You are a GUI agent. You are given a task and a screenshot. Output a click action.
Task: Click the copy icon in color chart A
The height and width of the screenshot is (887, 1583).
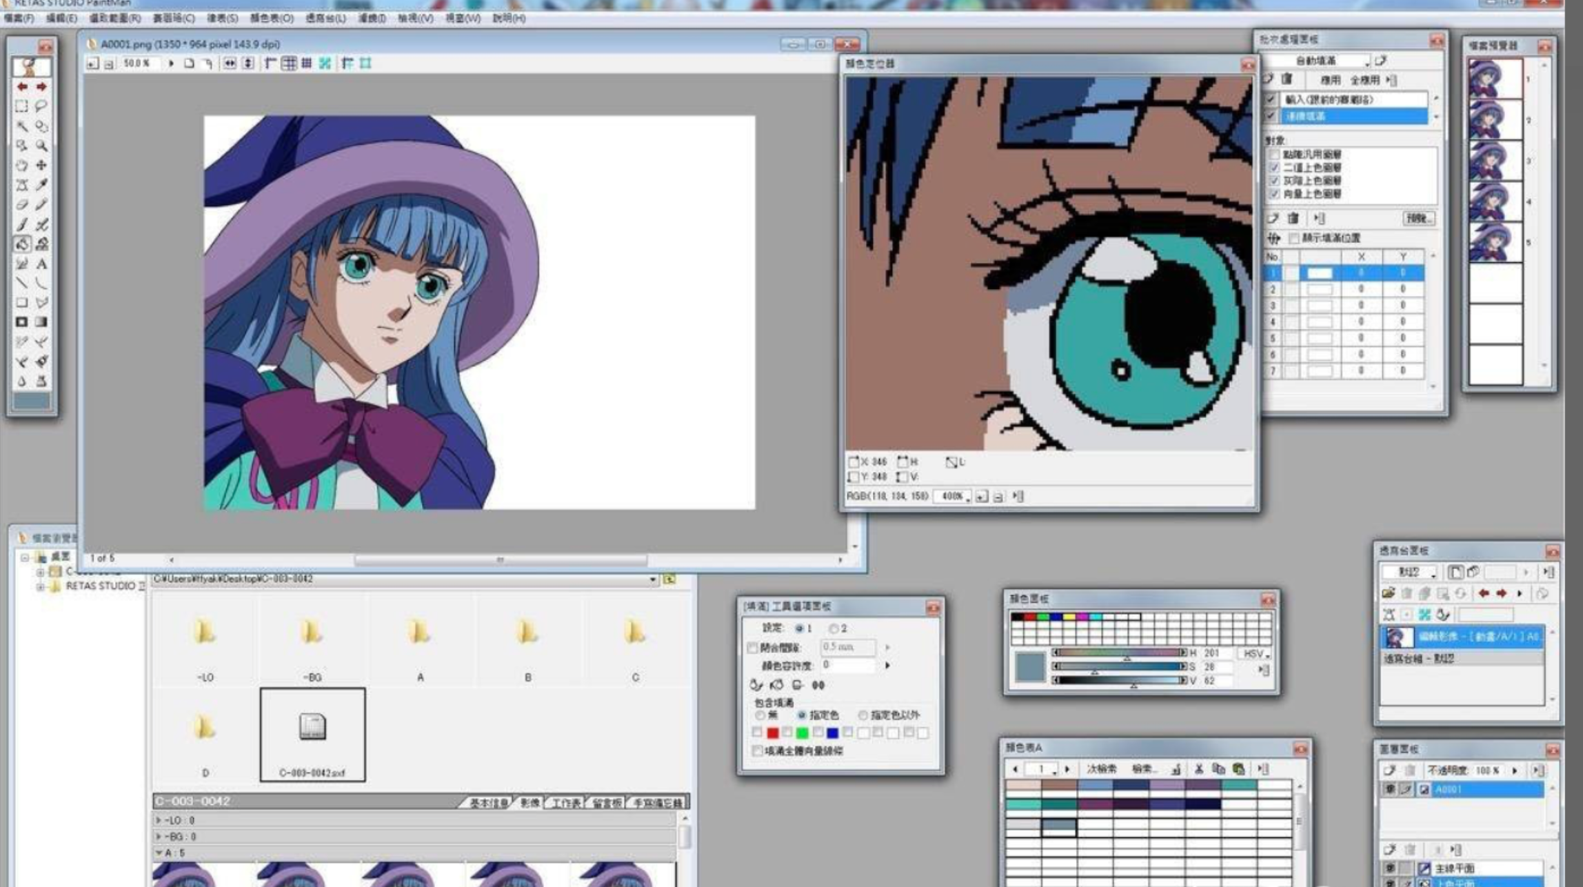[x=1218, y=768]
